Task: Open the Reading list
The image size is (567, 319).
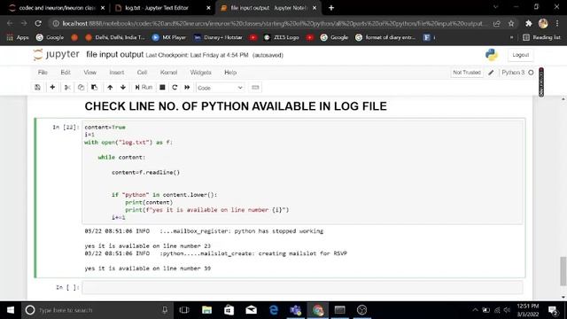Action: click(x=541, y=37)
